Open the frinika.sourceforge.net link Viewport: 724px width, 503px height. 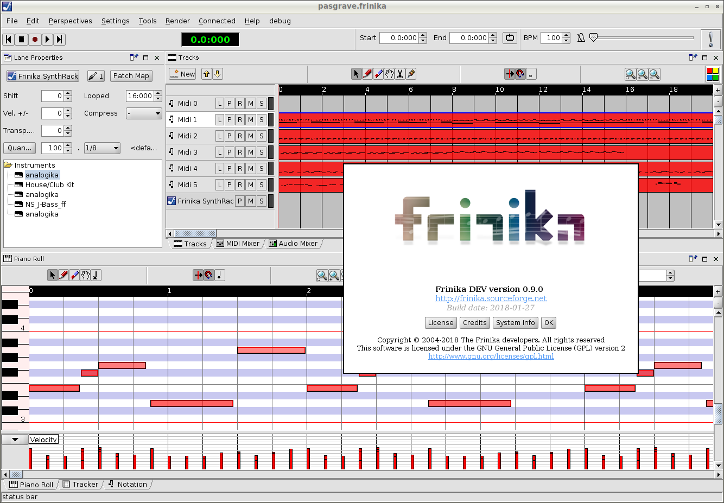click(x=491, y=298)
